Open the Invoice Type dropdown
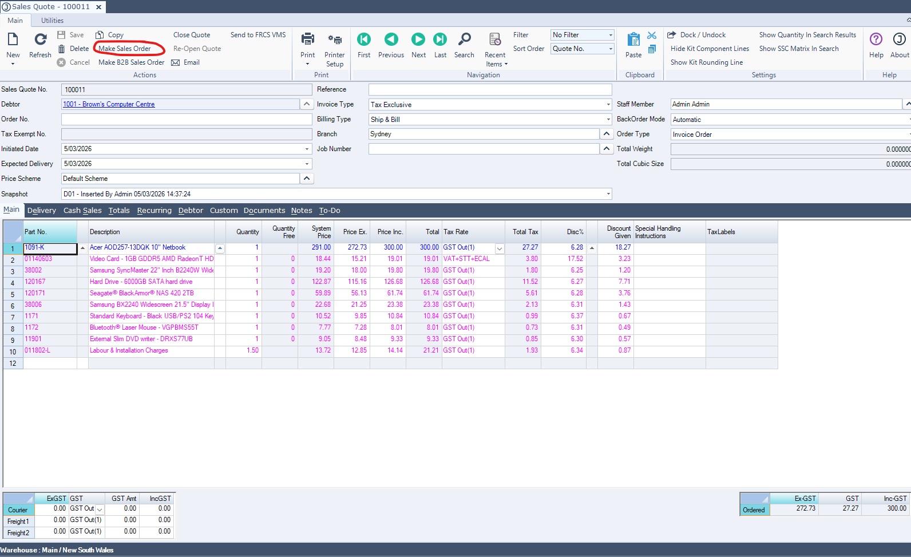 coord(608,105)
